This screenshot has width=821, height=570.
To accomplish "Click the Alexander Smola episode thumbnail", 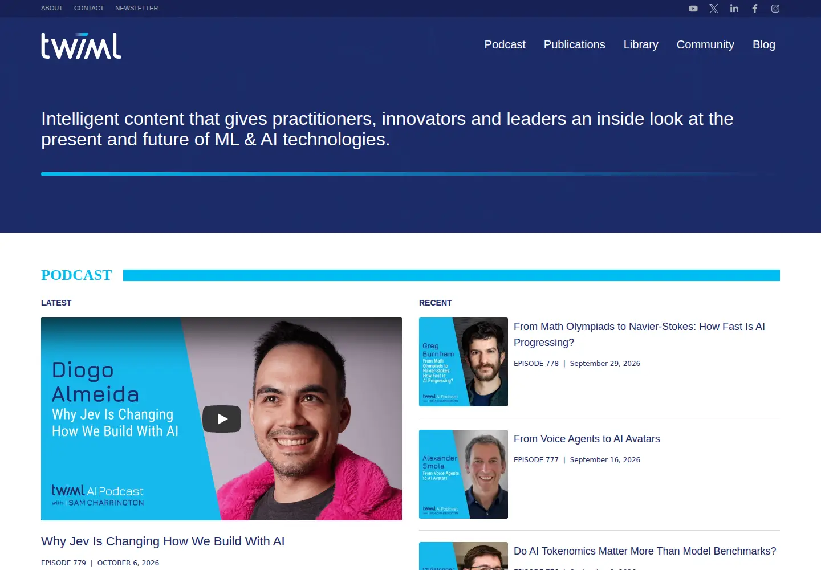I will (464, 474).
